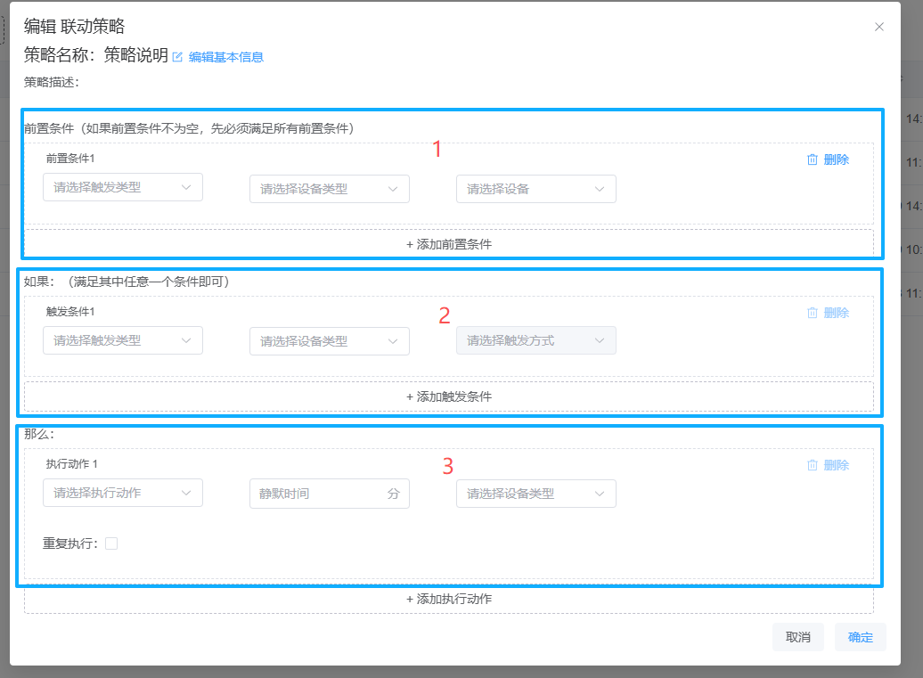The width and height of the screenshot is (923, 678).
Task: Open 请选择设备类型 dropdown in 执行动作 1
Action: [x=536, y=494]
